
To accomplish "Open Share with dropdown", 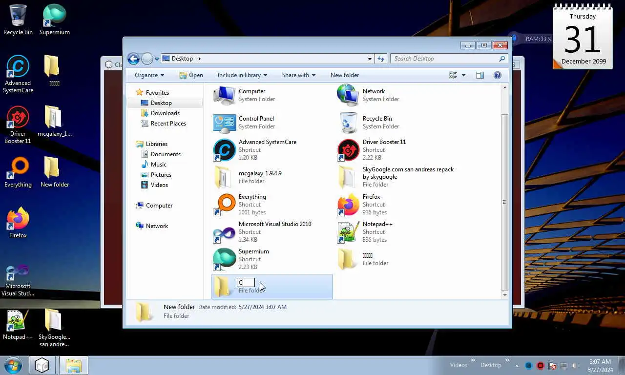I will (x=299, y=75).
